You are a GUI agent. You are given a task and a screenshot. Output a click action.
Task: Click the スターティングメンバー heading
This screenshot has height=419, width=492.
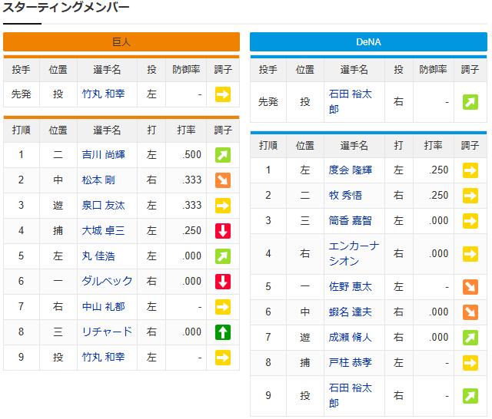tap(66, 7)
